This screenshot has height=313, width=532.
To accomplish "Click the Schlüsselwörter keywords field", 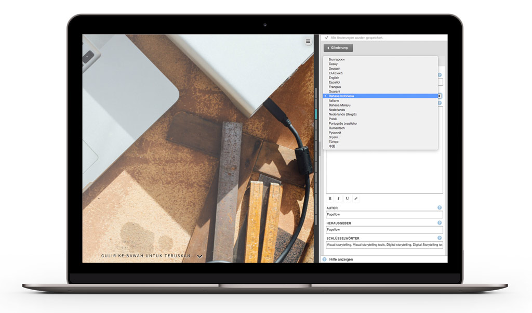I will 384,244.
